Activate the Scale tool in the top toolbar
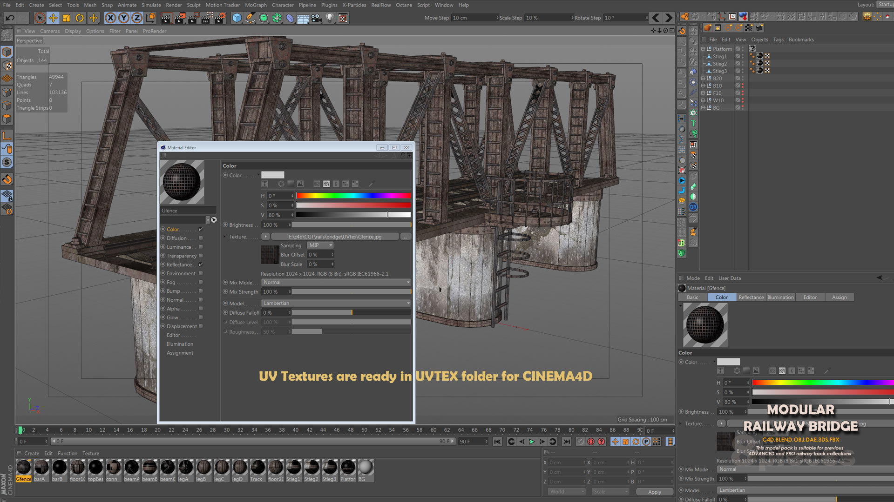Viewport: 894px width, 502px height. [67, 18]
